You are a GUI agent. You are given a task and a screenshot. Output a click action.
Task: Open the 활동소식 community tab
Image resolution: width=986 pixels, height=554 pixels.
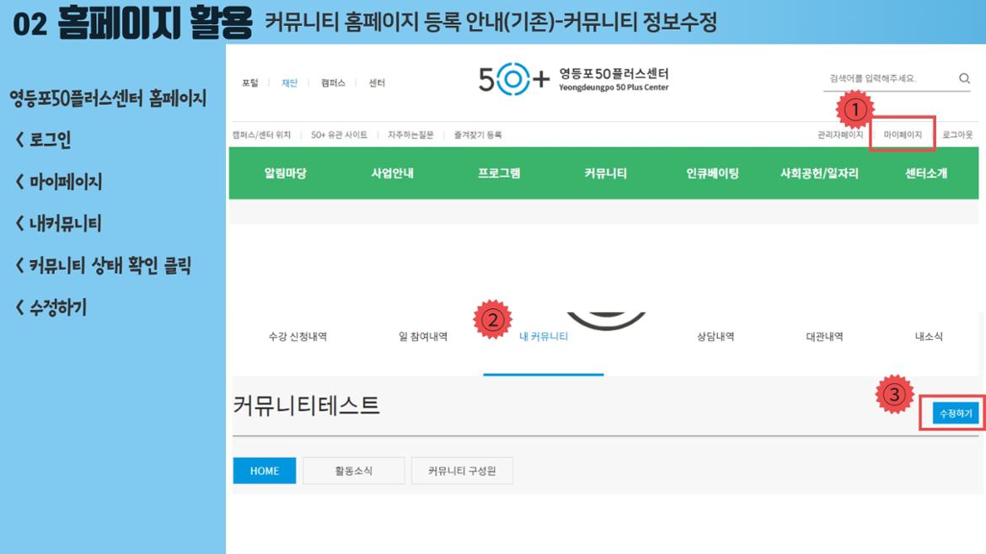tap(354, 471)
